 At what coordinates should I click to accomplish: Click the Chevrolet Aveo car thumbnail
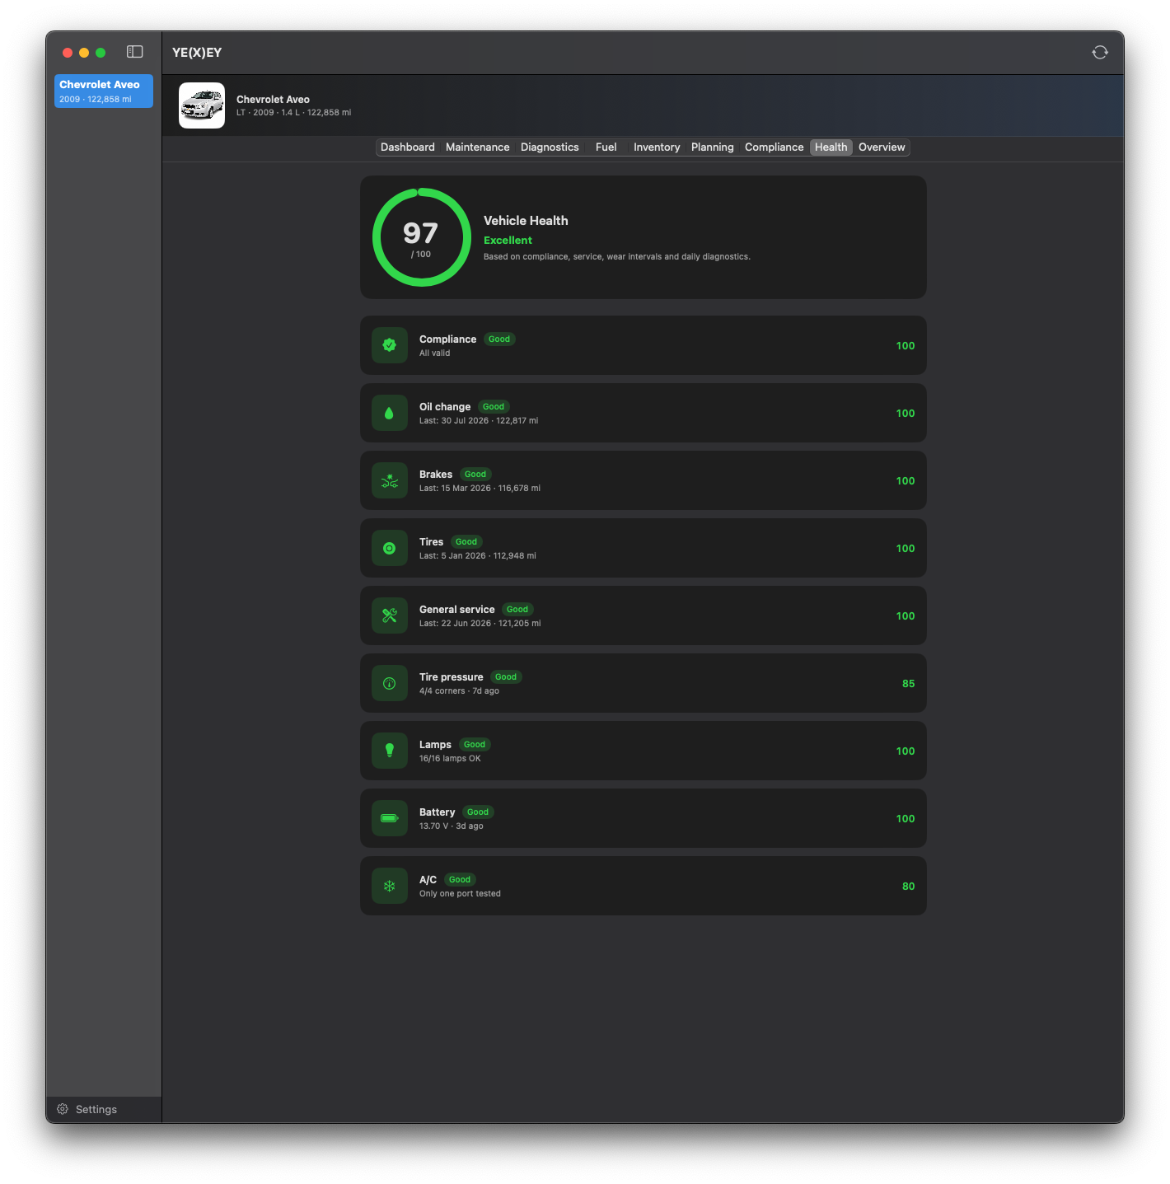tap(202, 105)
